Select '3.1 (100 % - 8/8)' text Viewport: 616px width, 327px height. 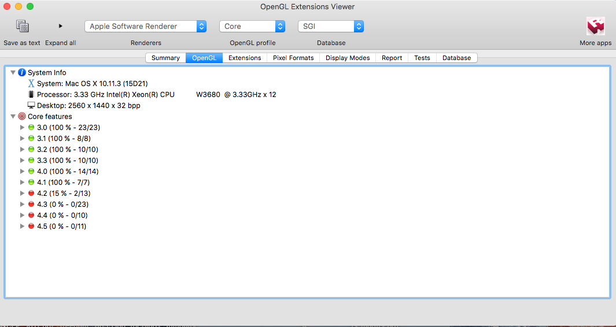click(64, 139)
